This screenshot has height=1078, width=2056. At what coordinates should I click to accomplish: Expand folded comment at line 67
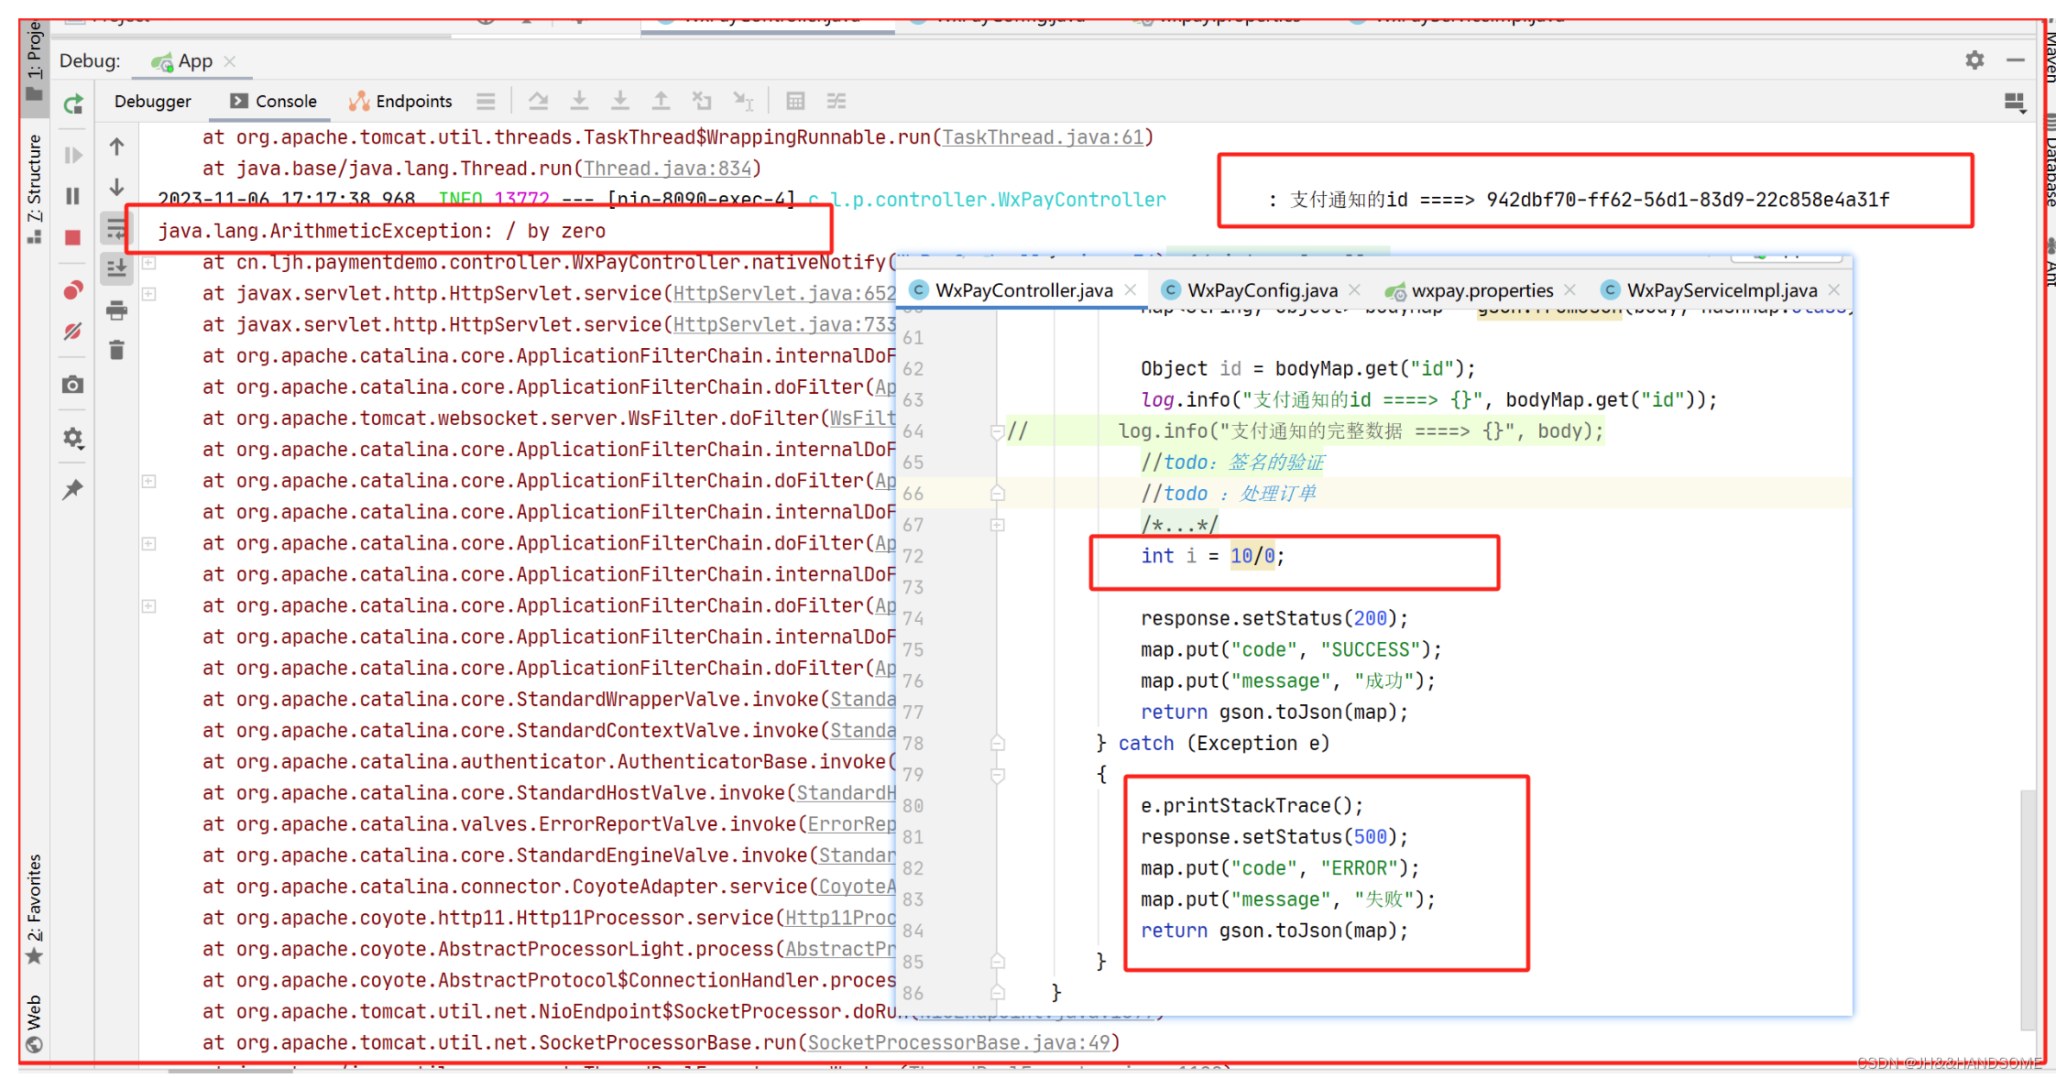[x=998, y=525]
